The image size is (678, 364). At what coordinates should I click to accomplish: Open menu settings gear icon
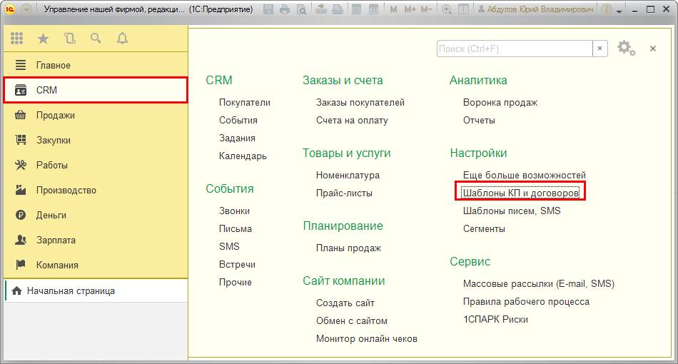click(626, 48)
